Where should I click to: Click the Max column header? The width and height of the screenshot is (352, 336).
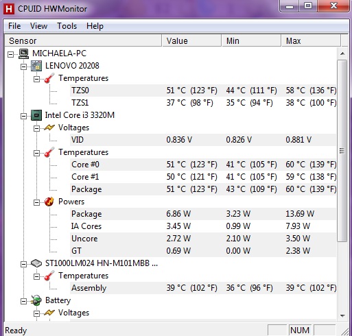(x=311, y=41)
